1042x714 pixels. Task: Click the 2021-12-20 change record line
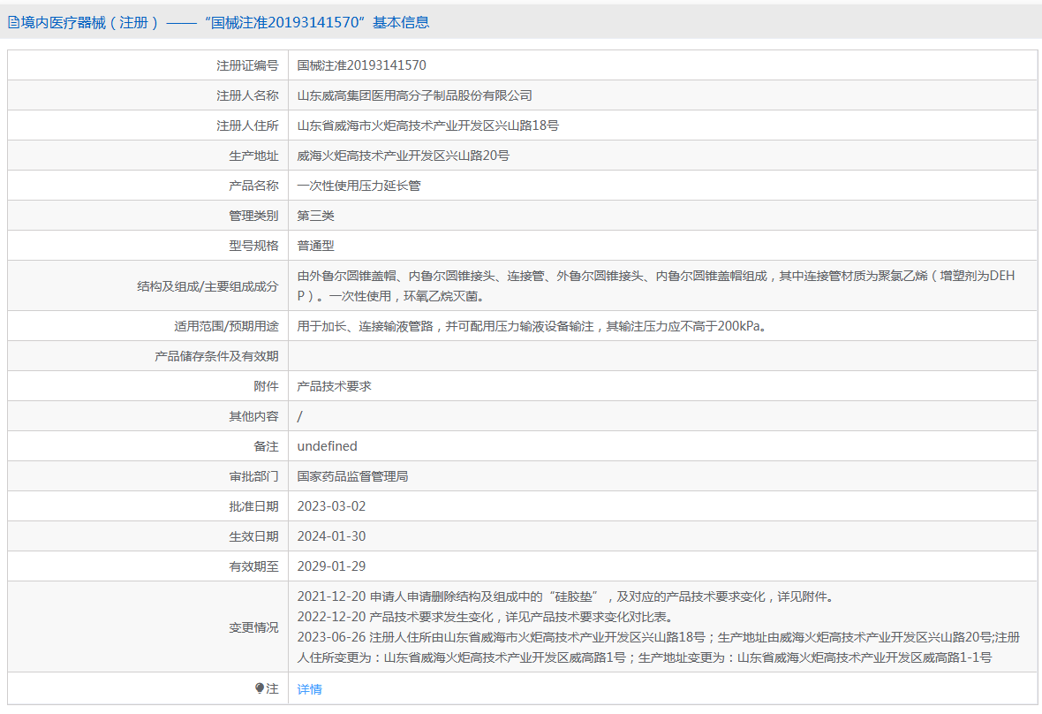click(565, 596)
